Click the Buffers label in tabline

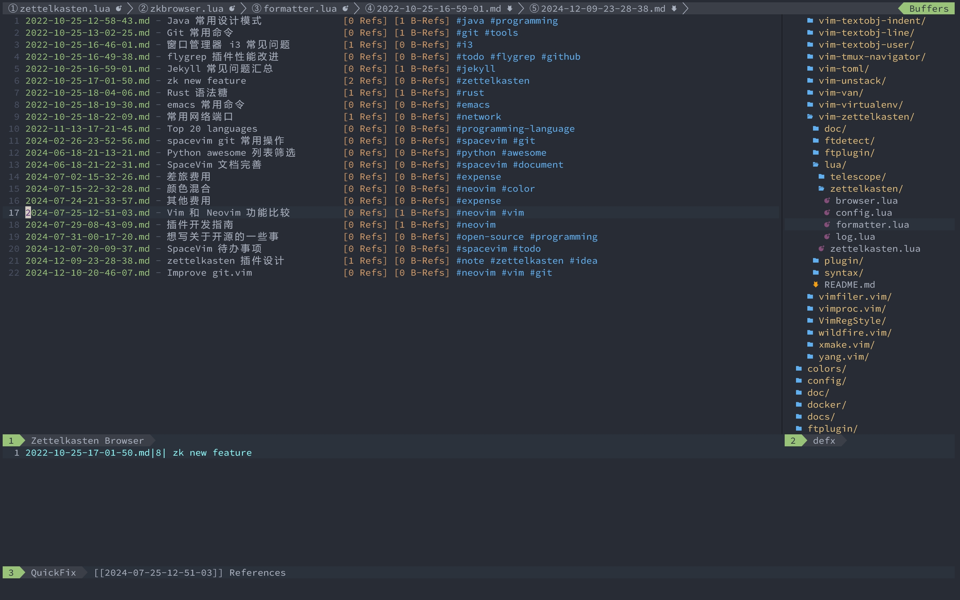(928, 8)
